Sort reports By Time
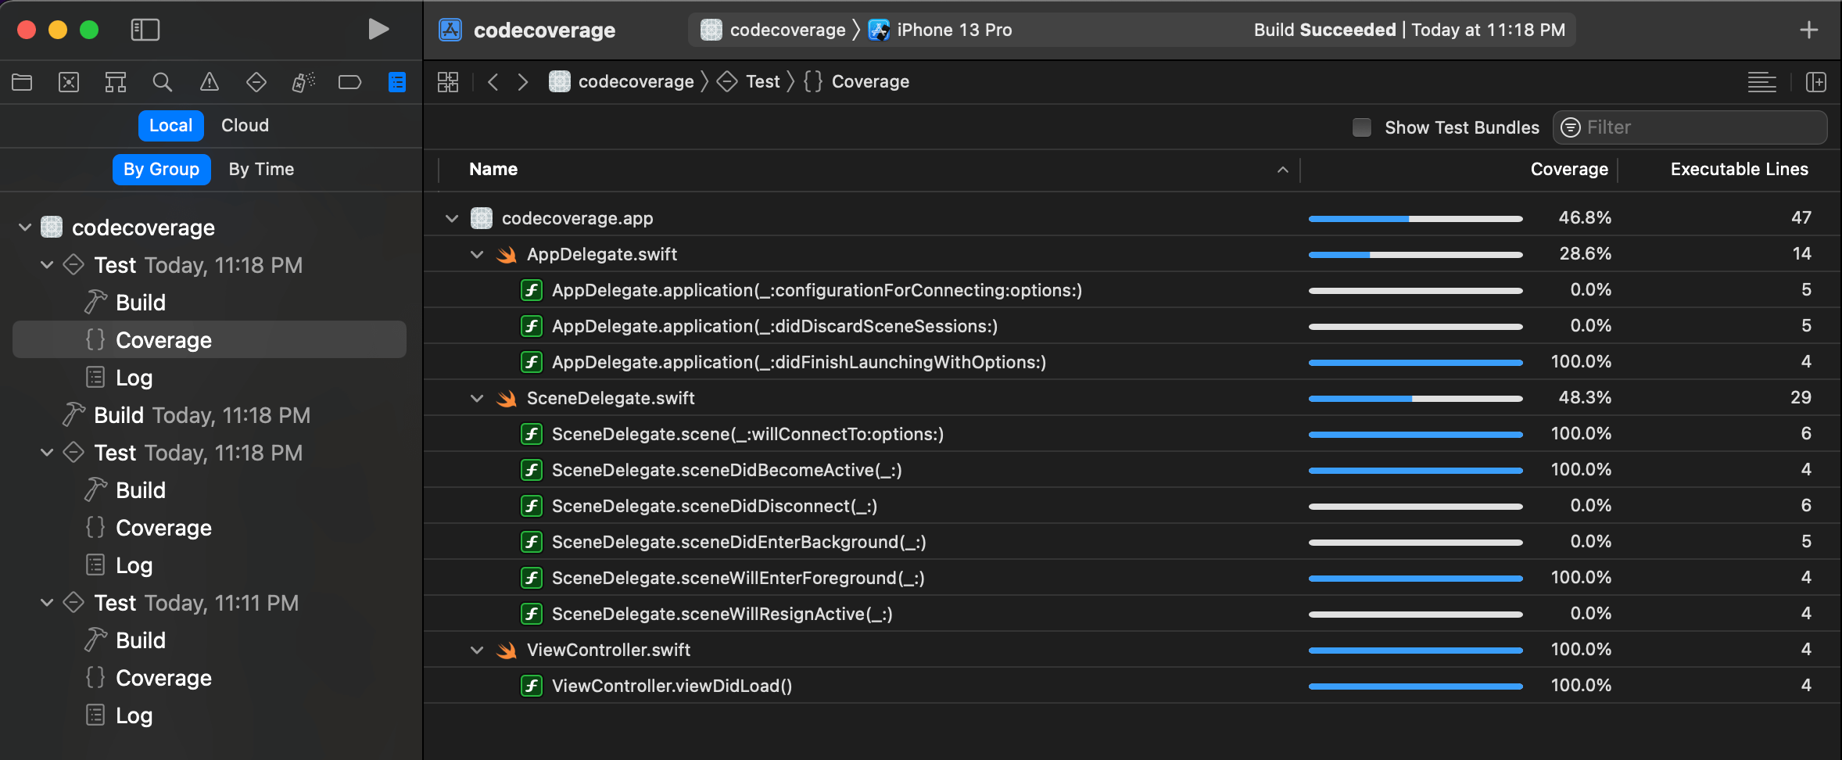The image size is (1842, 760). (x=261, y=170)
